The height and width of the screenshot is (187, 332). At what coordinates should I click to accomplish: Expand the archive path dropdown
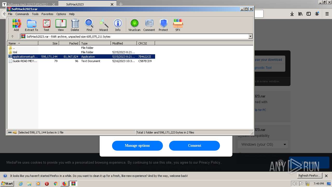click(x=251, y=37)
